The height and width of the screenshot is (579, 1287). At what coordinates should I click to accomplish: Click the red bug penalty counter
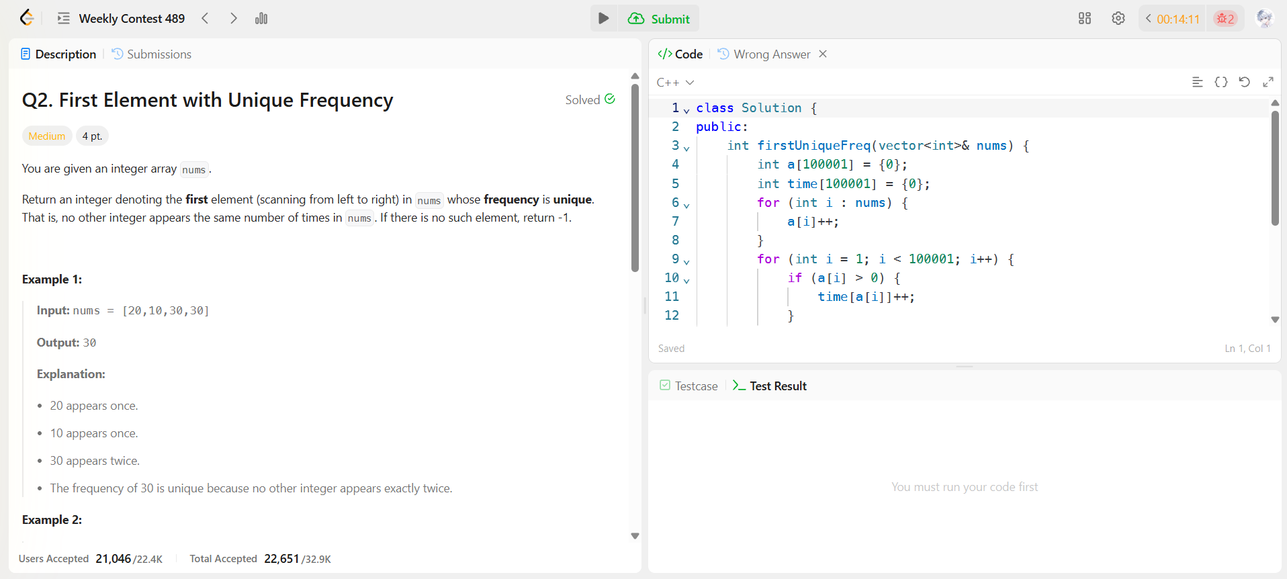pyautogui.click(x=1225, y=19)
